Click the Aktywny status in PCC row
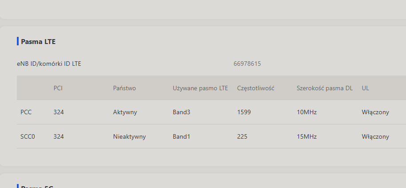 click(x=125, y=112)
